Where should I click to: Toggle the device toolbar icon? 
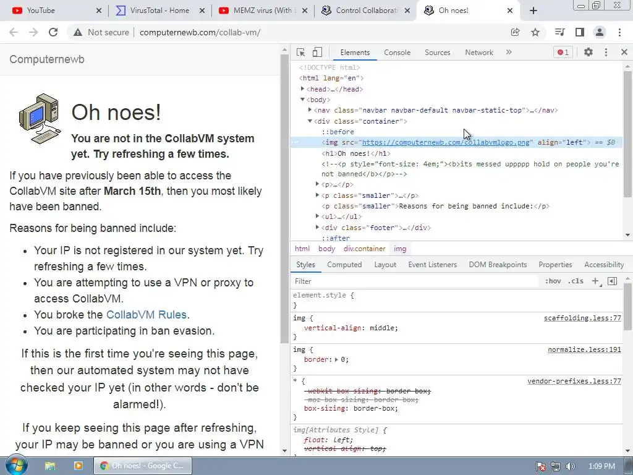point(317,52)
